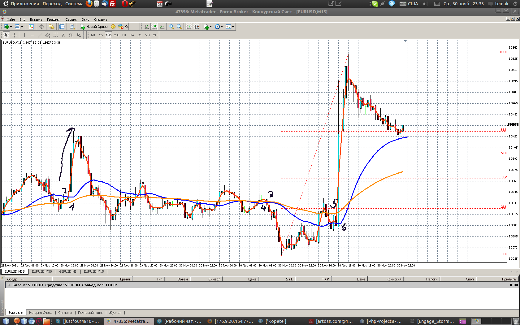Switch chart to M1 timeframe
520x325 pixels.
tap(93, 35)
